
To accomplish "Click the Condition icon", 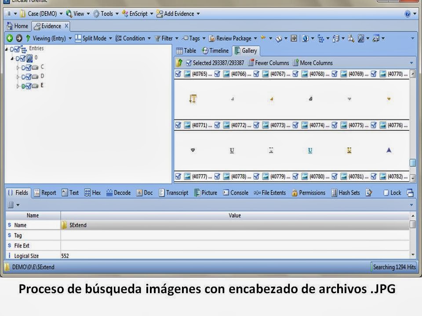I will click(119, 38).
